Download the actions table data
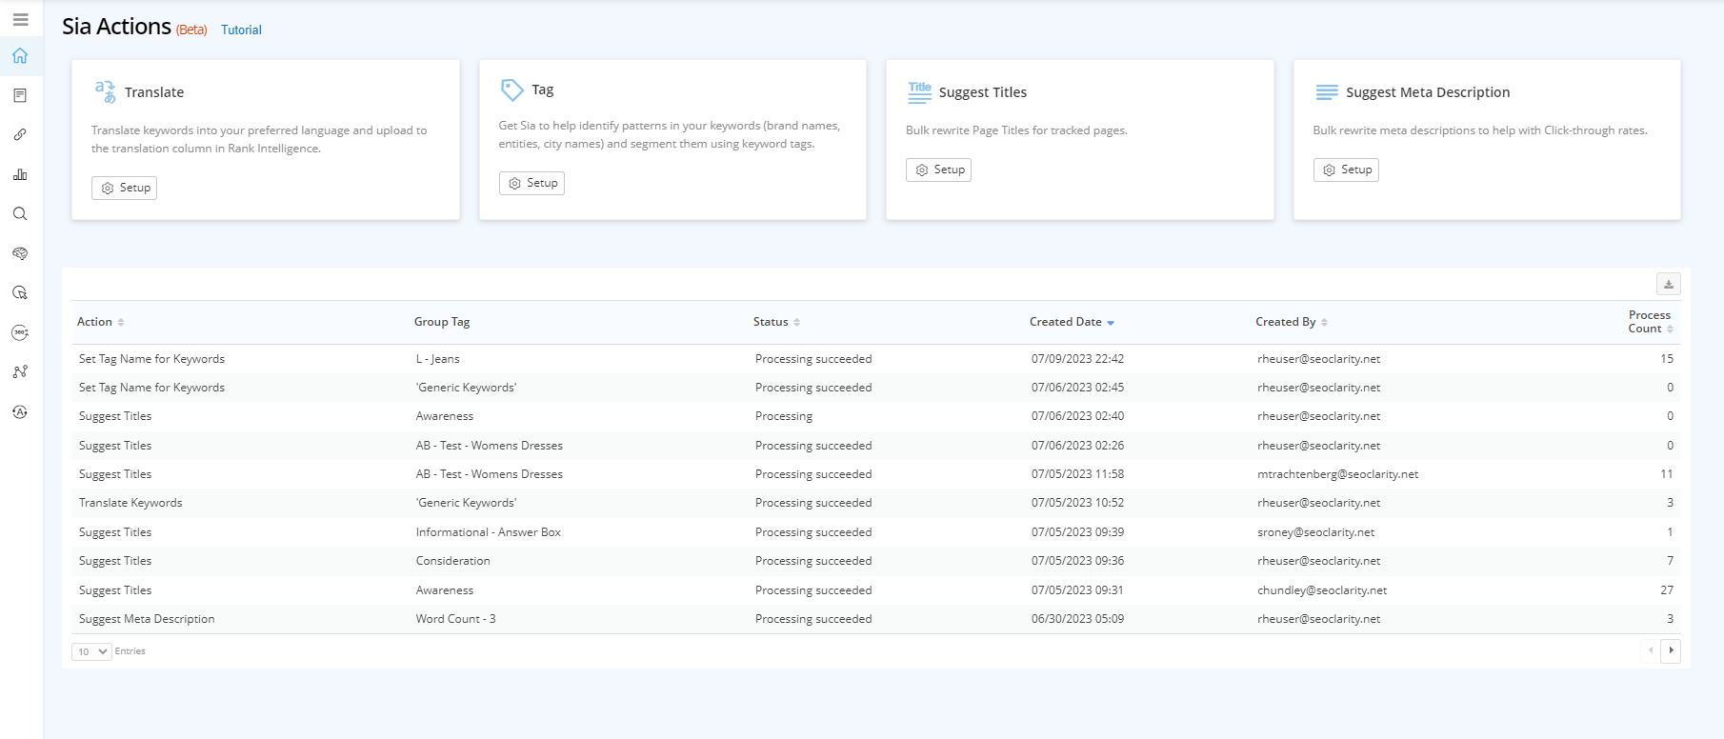The width and height of the screenshot is (1724, 739). tap(1668, 284)
